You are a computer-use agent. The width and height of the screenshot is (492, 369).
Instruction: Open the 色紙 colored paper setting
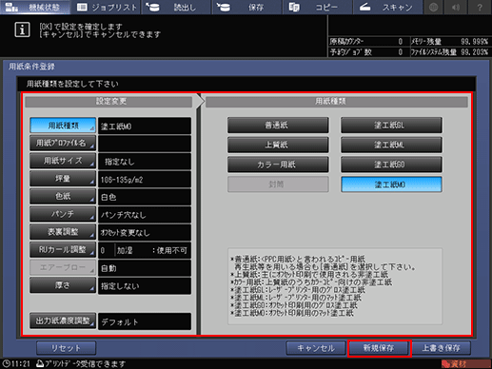tap(63, 196)
